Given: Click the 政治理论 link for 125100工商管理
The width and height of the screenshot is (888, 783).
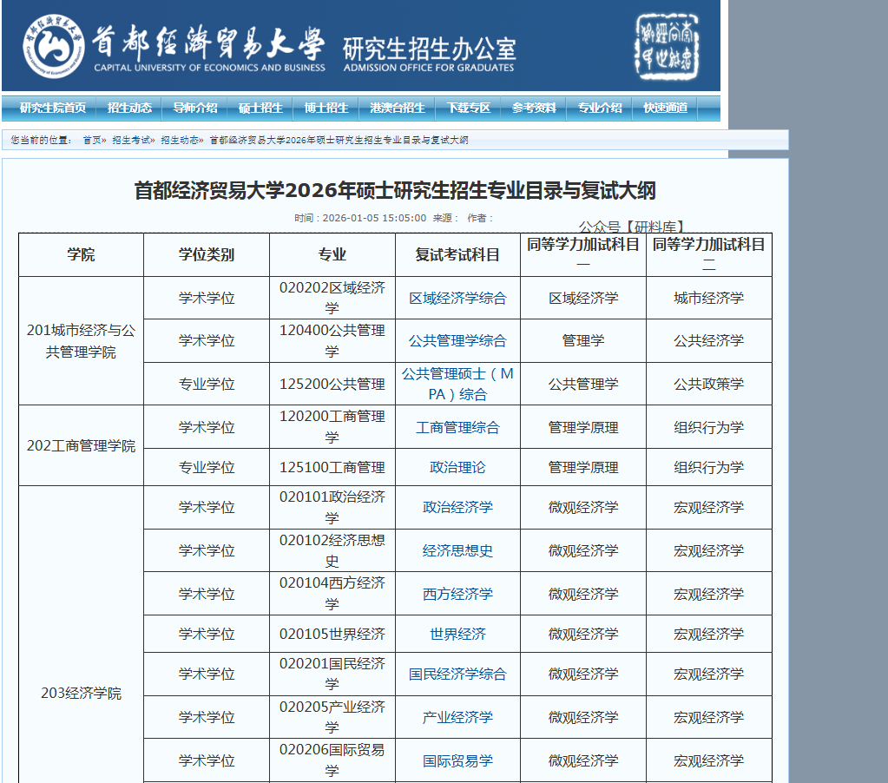Looking at the screenshot, I should click(x=457, y=468).
